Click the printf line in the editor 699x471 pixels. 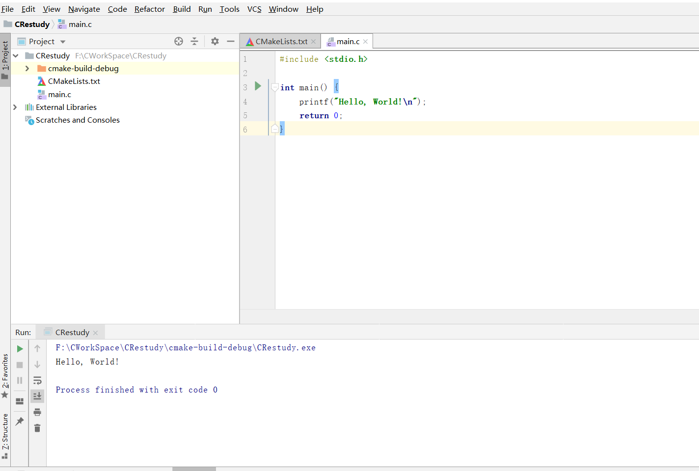tap(363, 102)
